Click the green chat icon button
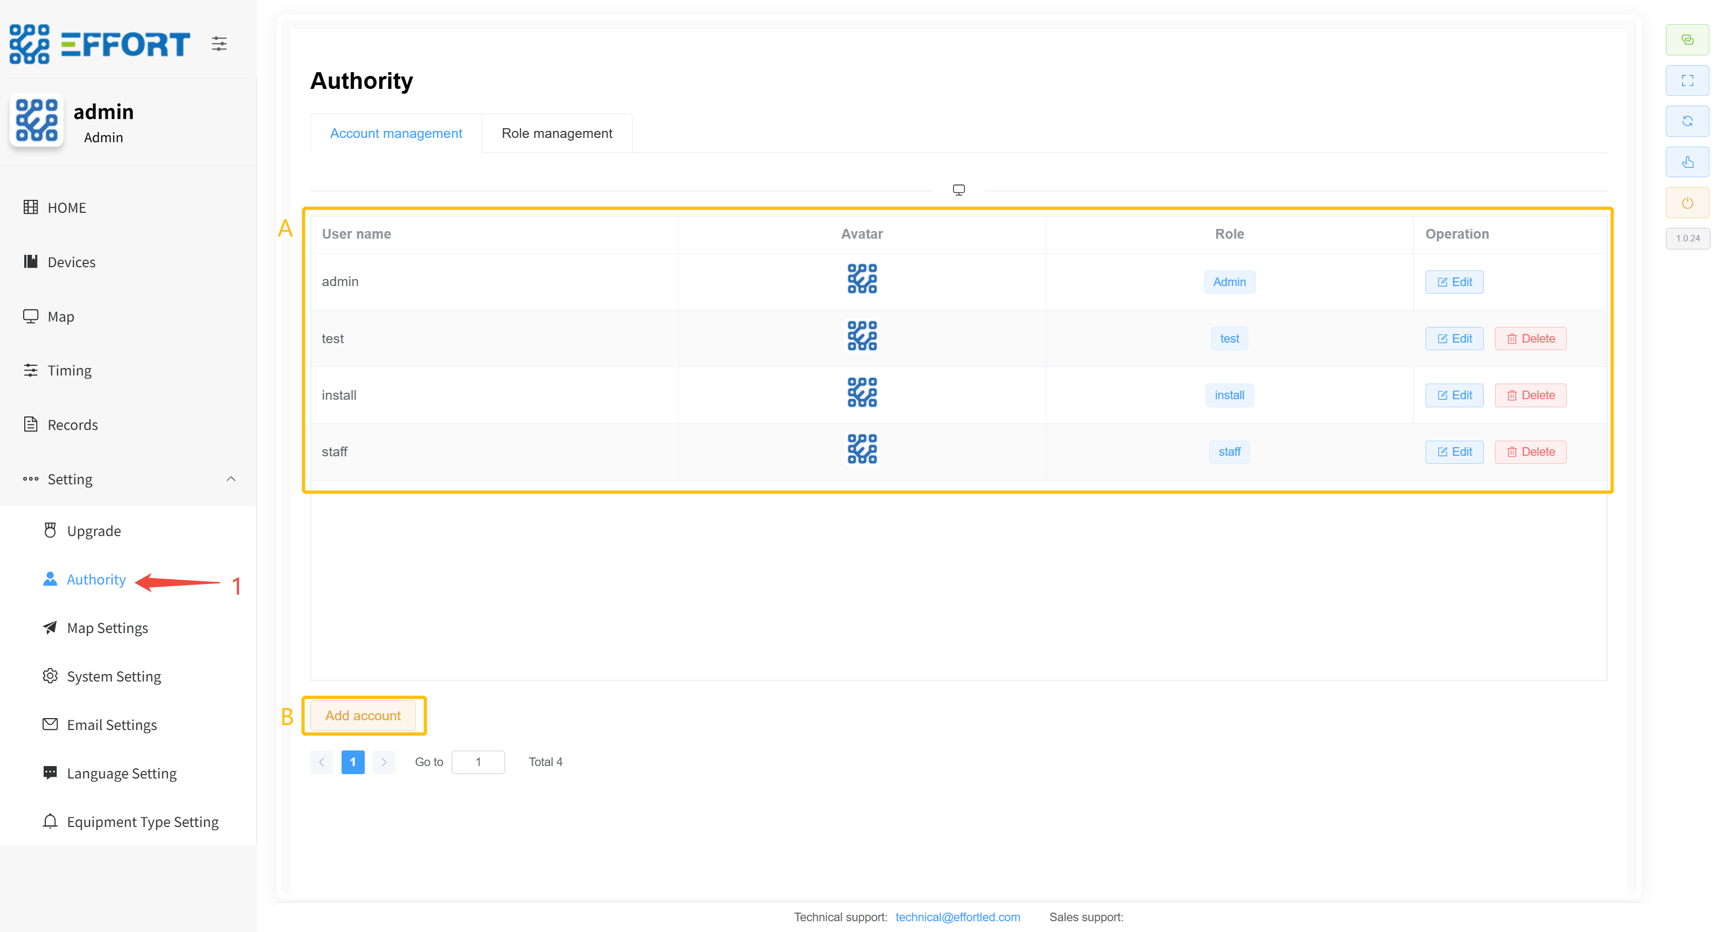Image resolution: width=1724 pixels, height=932 pixels. point(1686,40)
